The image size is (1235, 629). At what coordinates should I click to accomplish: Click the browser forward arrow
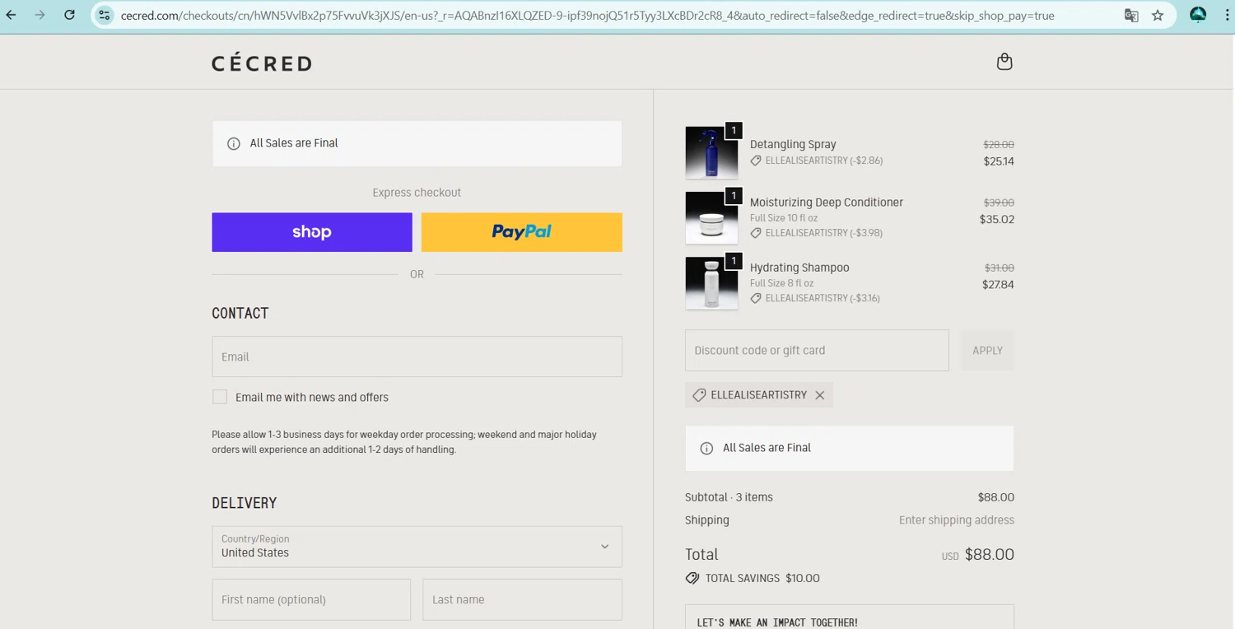40,15
